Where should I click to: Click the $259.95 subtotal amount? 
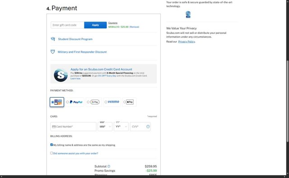(x=151, y=166)
